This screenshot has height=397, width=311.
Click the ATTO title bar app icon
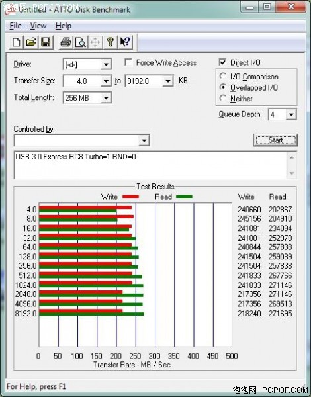click(11, 9)
